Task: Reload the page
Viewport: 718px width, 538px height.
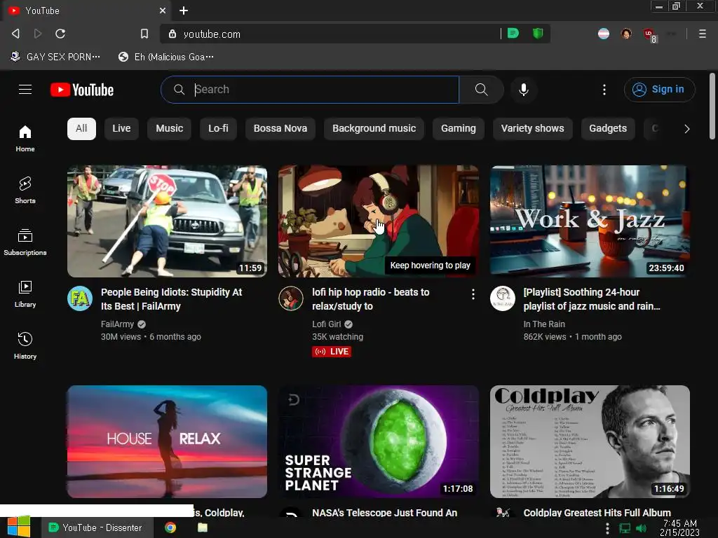Action: tap(60, 34)
